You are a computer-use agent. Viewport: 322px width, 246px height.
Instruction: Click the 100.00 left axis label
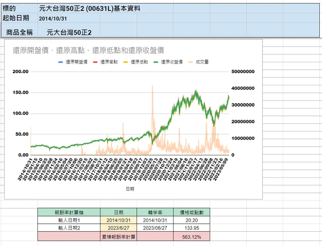(20, 113)
